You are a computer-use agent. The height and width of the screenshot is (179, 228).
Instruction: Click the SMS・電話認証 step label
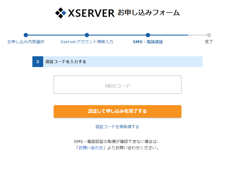coord(148,42)
